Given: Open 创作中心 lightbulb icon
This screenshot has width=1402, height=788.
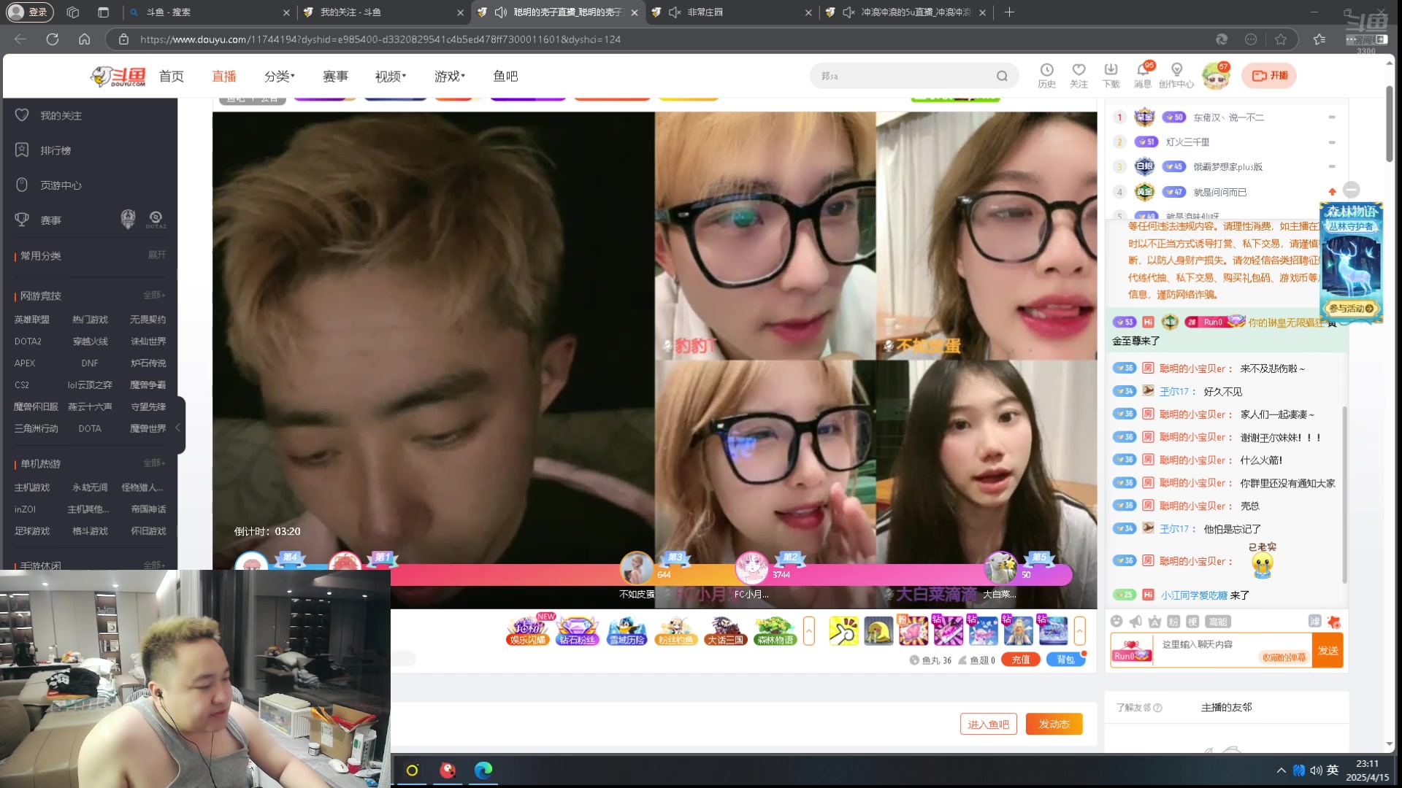Looking at the screenshot, I should click(x=1176, y=75).
